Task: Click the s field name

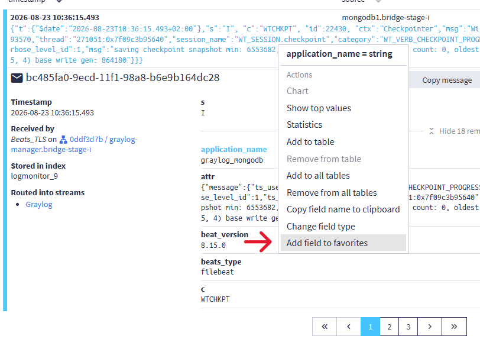Action: [203, 102]
